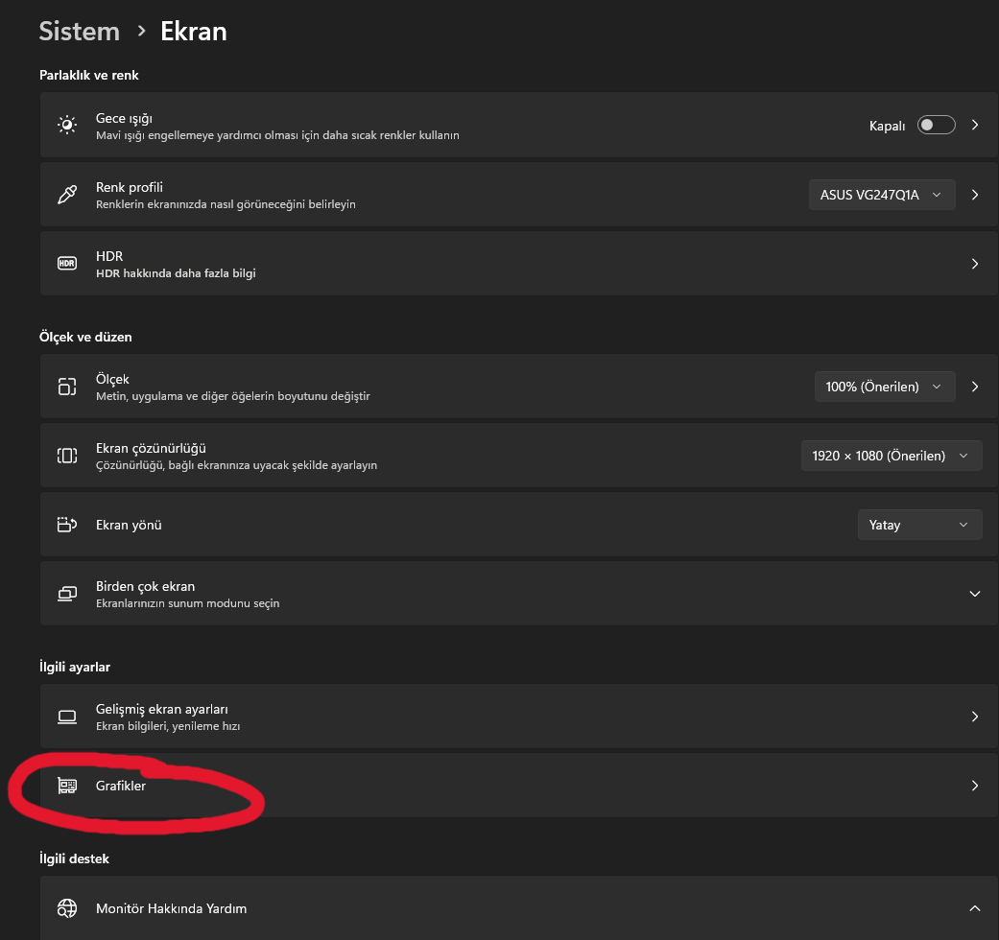Open the 100% (Önerilen) scale dropdown
Viewport: 999px width, 940px height.
pos(884,387)
